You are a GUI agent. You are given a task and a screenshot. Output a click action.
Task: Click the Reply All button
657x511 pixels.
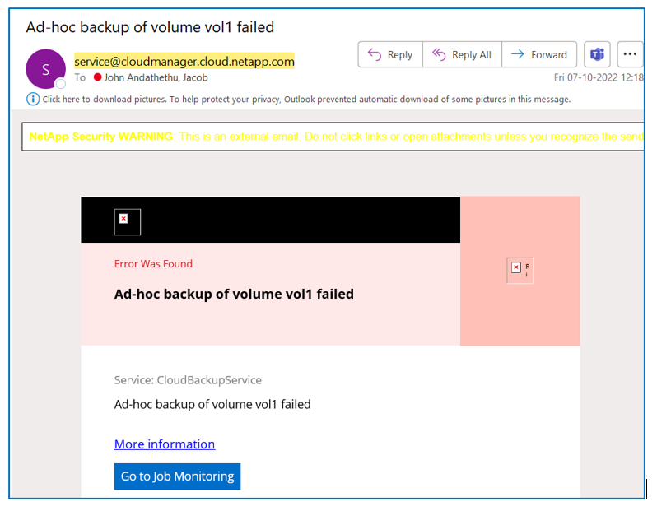click(x=462, y=55)
